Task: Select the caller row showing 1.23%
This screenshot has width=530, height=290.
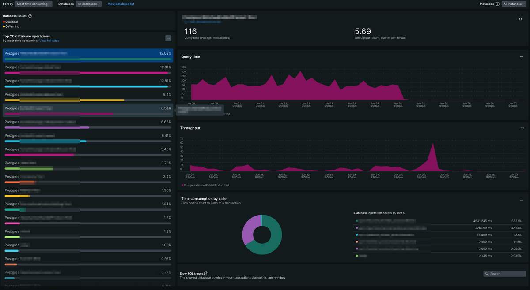Action: (439, 235)
